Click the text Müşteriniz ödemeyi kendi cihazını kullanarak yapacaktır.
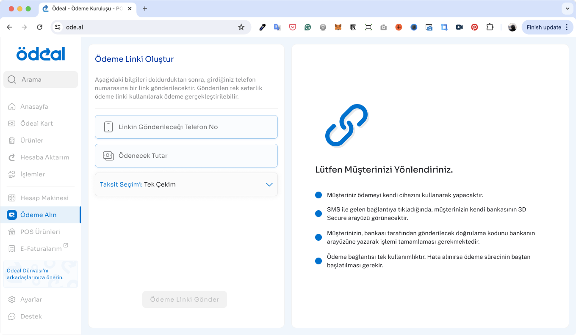 (405, 195)
